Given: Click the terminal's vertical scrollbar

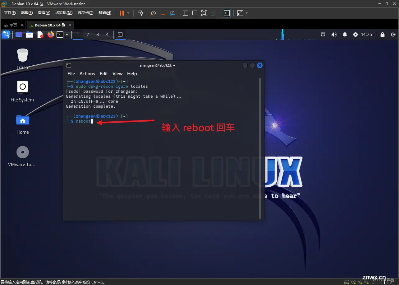Looking at the screenshot, I should (x=261, y=148).
